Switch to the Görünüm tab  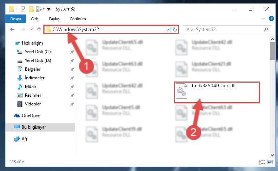click(x=78, y=19)
